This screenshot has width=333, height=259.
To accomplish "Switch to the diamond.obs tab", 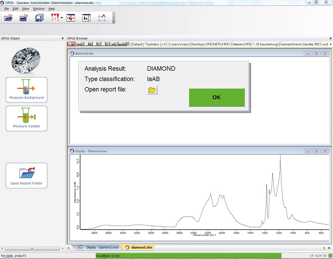I will tap(139, 248).
